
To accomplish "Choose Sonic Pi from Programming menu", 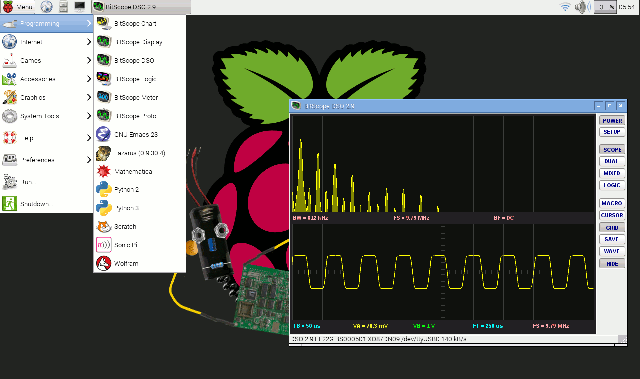I will pos(140,245).
